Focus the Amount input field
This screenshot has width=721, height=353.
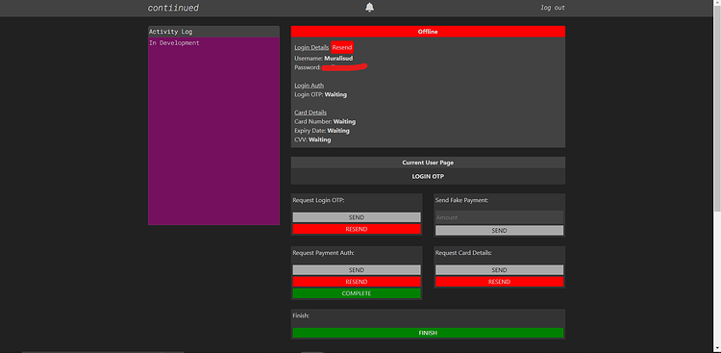[x=499, y=217]
